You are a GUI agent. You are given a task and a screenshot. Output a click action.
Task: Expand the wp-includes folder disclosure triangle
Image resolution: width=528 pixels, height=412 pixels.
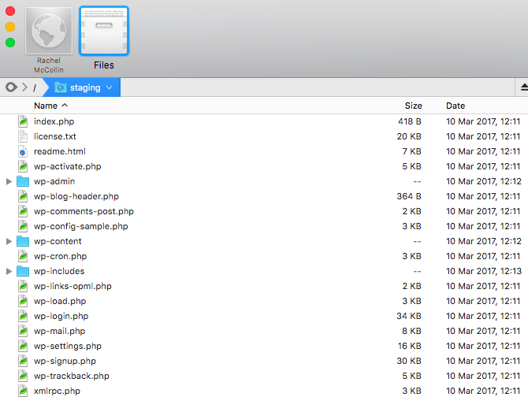(9, 271)
